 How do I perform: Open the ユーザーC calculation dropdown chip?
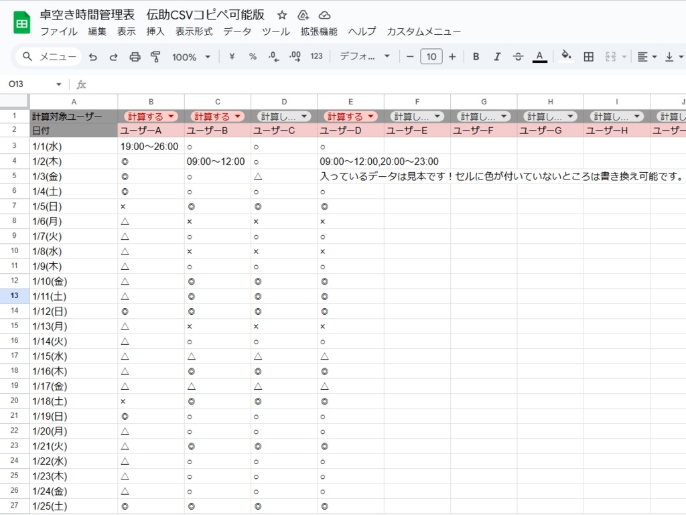click(x=283, y=117)
